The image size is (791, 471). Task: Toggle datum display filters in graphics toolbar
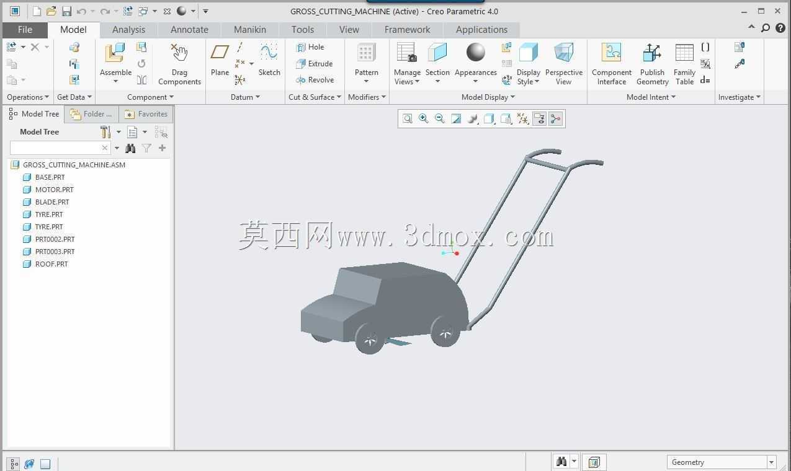tap(523, 118)
